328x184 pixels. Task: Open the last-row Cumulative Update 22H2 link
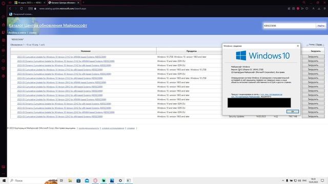tap(60, 117)
